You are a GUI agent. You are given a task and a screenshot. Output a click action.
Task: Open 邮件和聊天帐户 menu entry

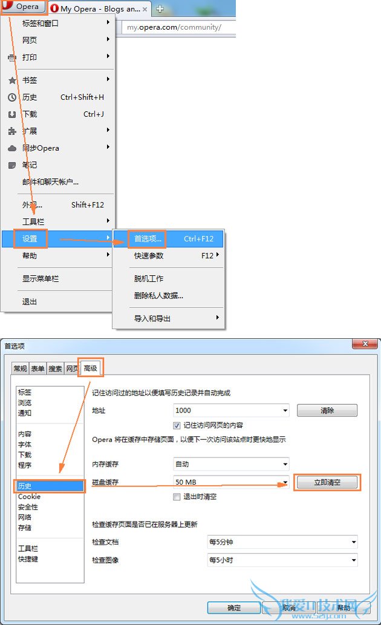pos(58,182)
